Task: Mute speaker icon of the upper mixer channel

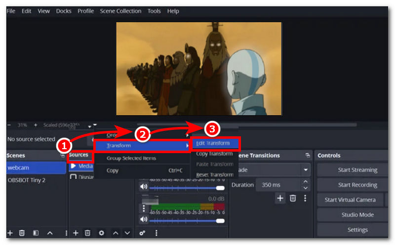Action: [144, 187]
